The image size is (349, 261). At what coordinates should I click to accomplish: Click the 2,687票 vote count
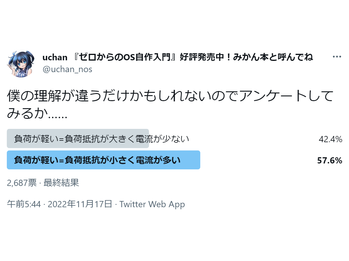[x=22, y=183]
